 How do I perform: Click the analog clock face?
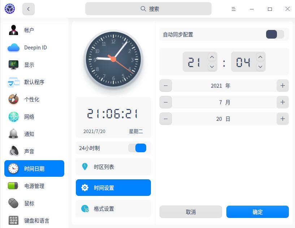[x=113, y=59]
